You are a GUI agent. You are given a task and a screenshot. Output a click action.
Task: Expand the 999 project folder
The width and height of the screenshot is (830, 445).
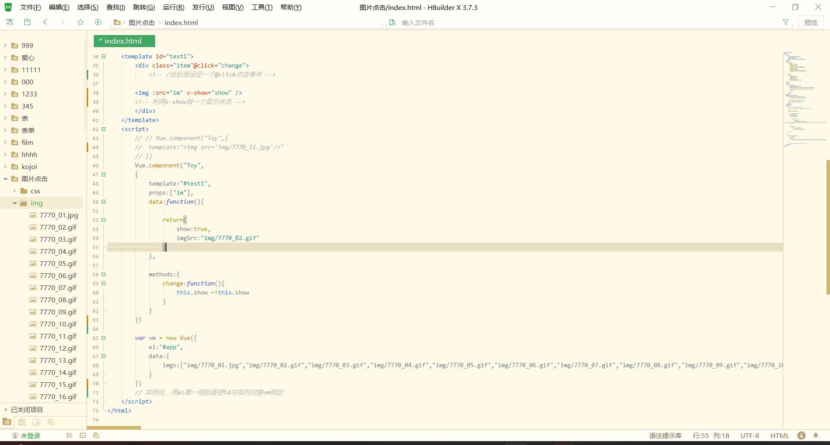(6, 45)
